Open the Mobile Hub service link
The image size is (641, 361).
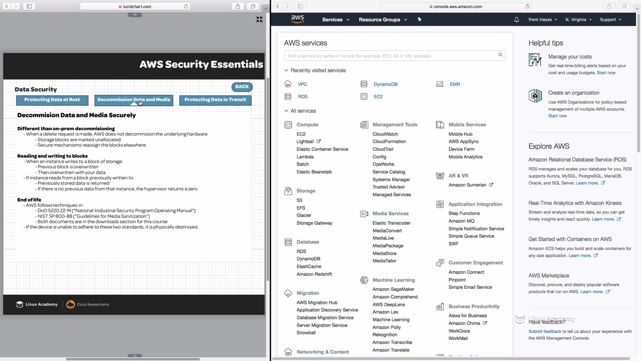(461, 134)
